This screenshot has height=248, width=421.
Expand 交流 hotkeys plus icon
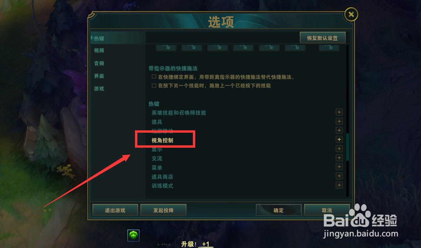click(x=339, y=158)
